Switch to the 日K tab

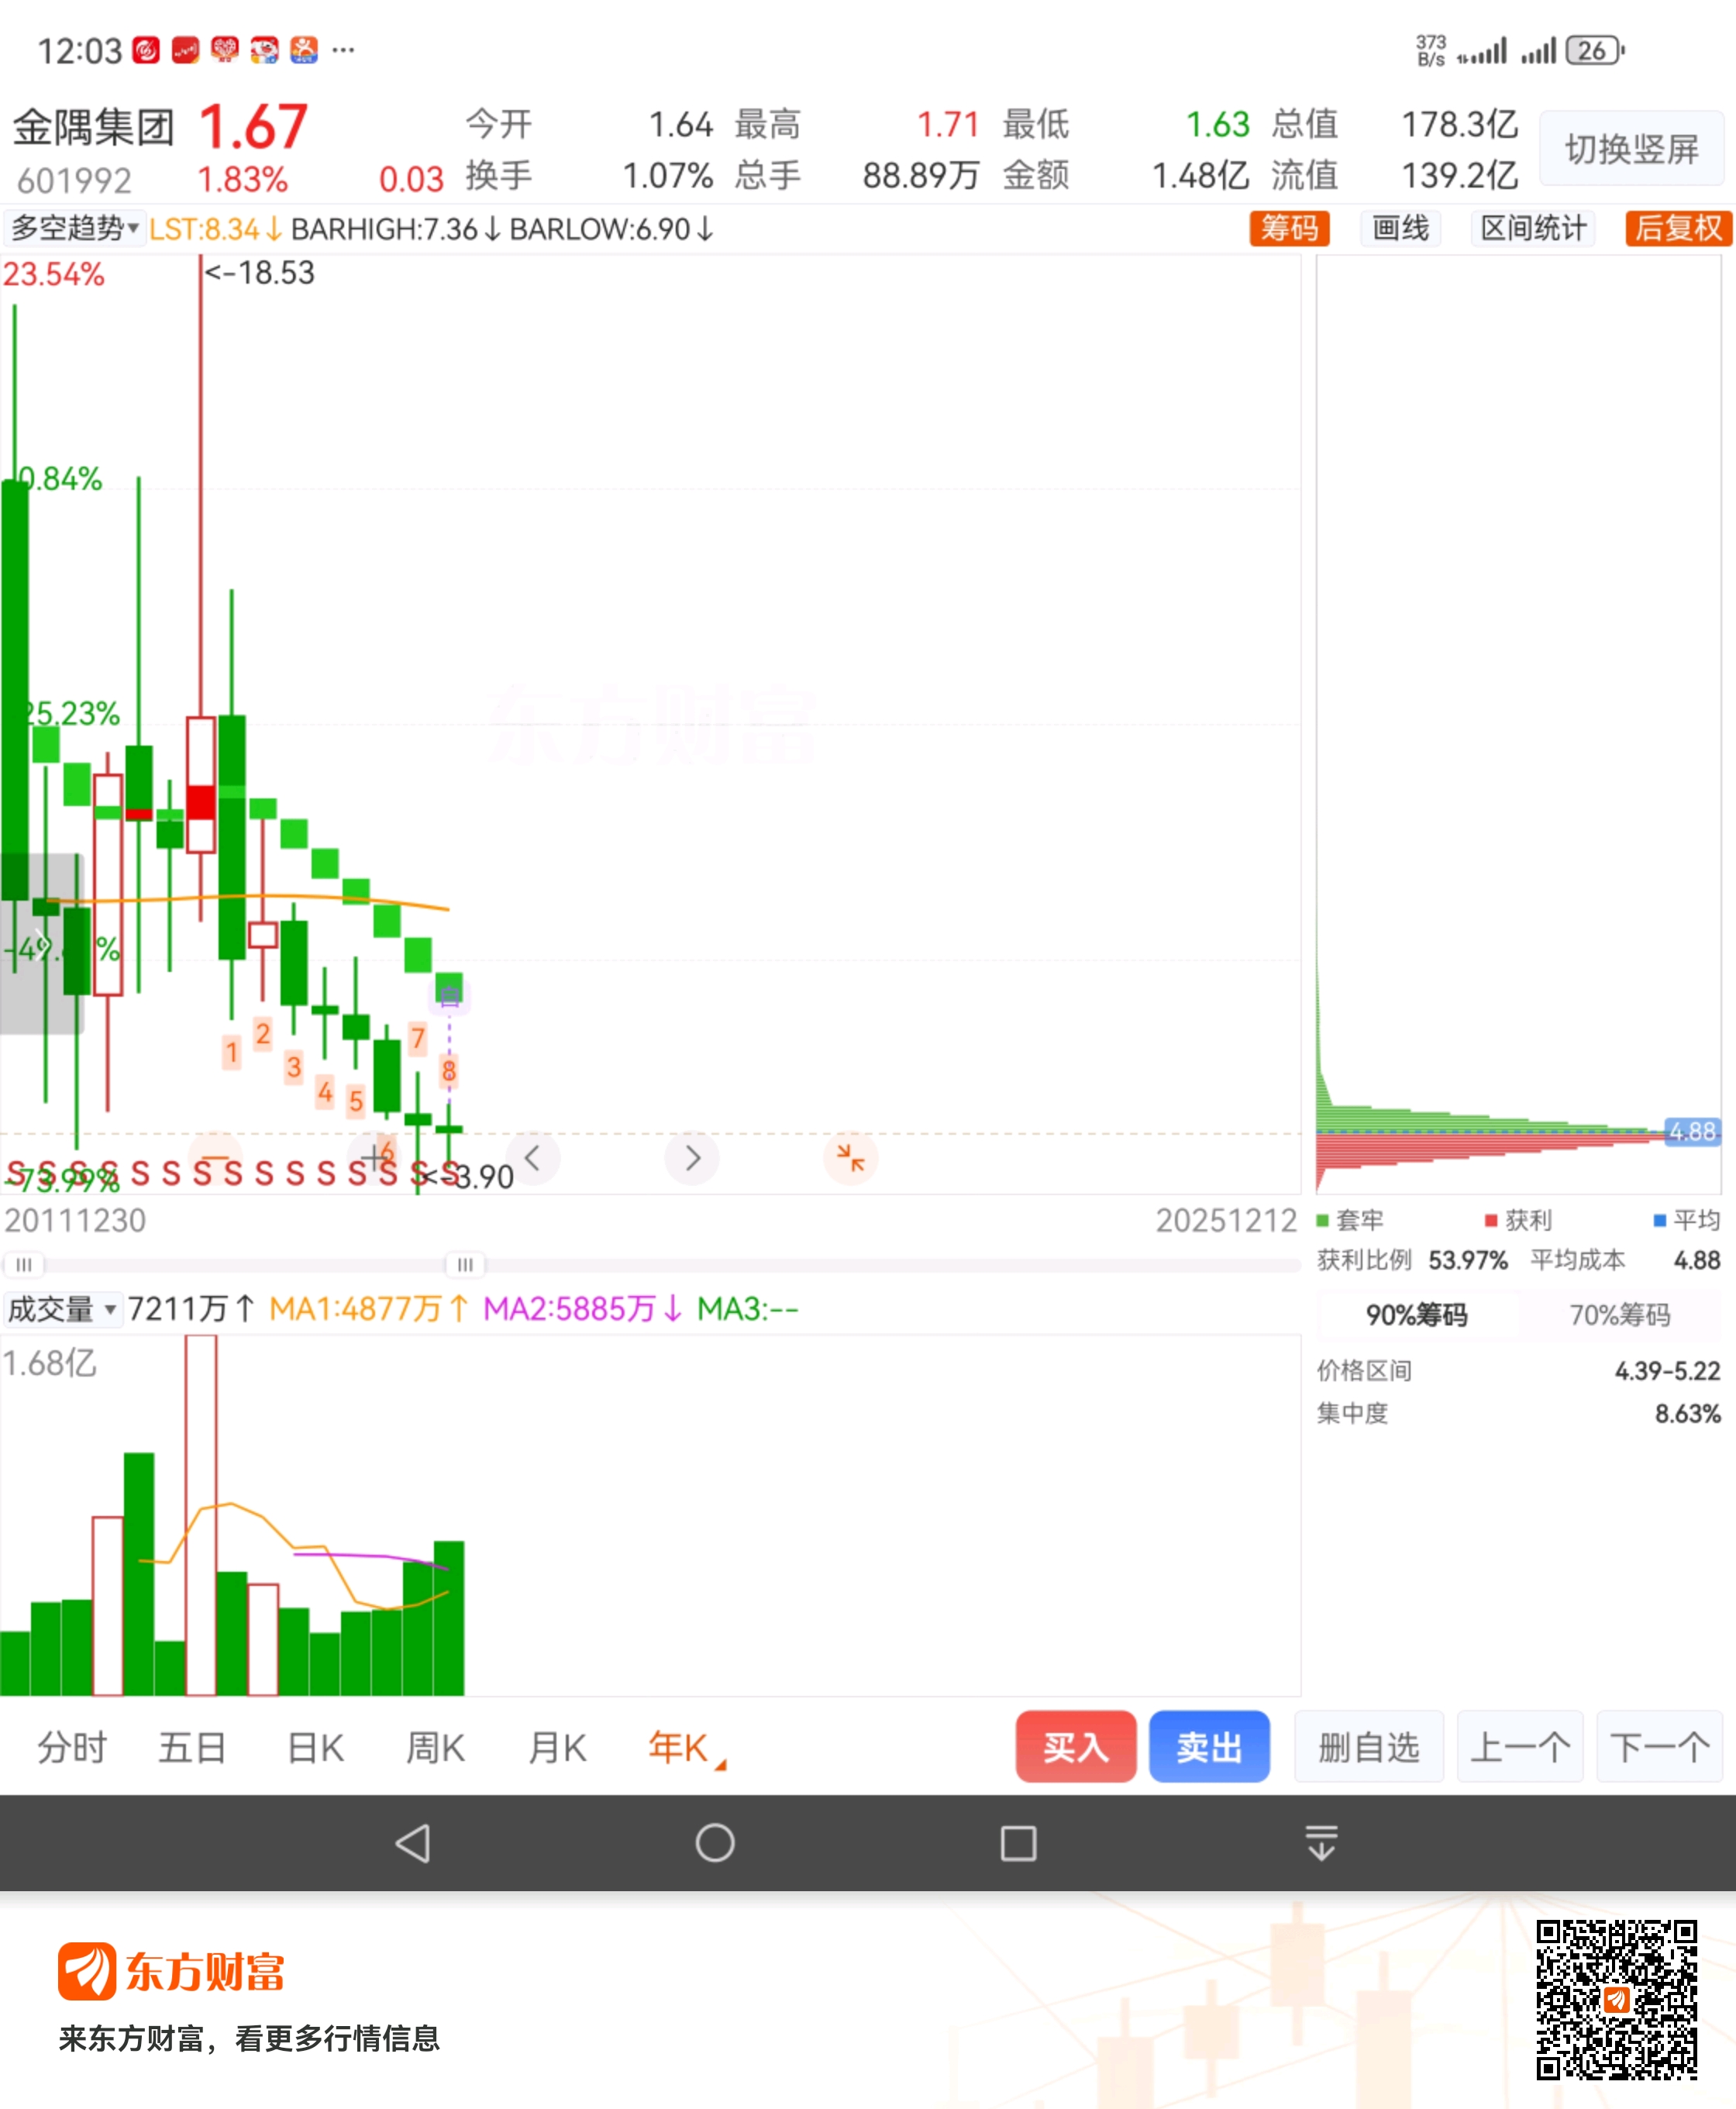point(315,1748)
